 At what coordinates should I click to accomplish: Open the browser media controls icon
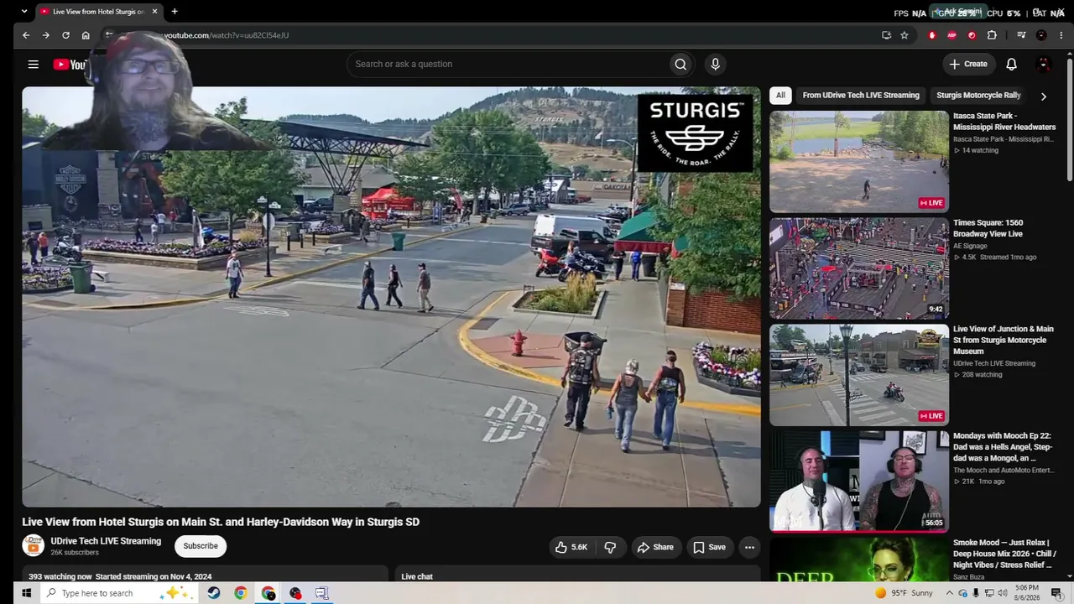pos(1021,35)
